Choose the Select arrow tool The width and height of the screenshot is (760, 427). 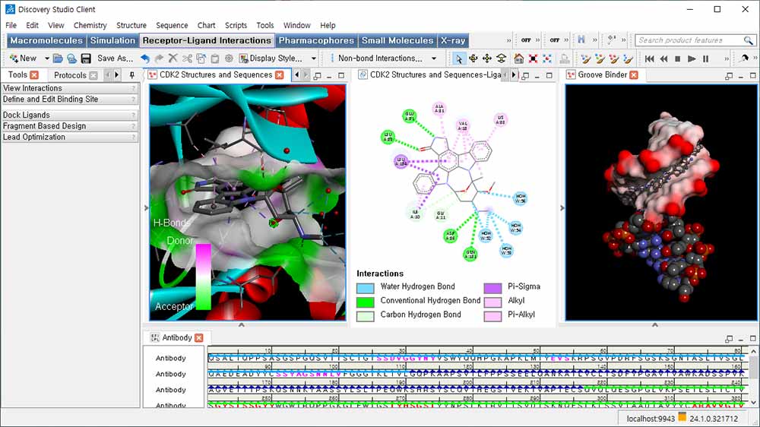pos(458,59)
